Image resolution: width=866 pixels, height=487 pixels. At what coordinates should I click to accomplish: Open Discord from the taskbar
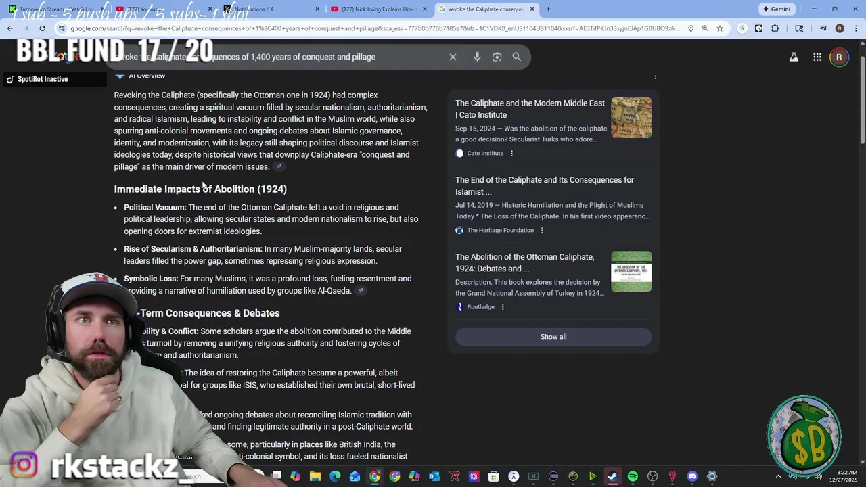tap(692, 477)
